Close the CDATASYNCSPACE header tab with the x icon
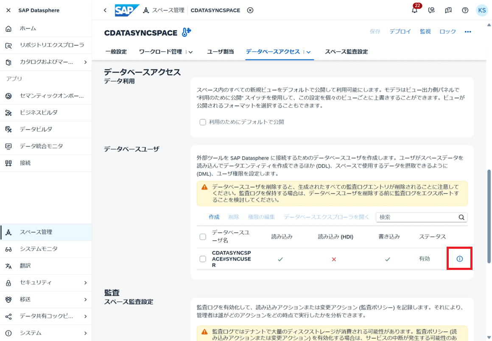Viewport: 492px width, 341px height. pyautogui.click(x=250, y=10)
